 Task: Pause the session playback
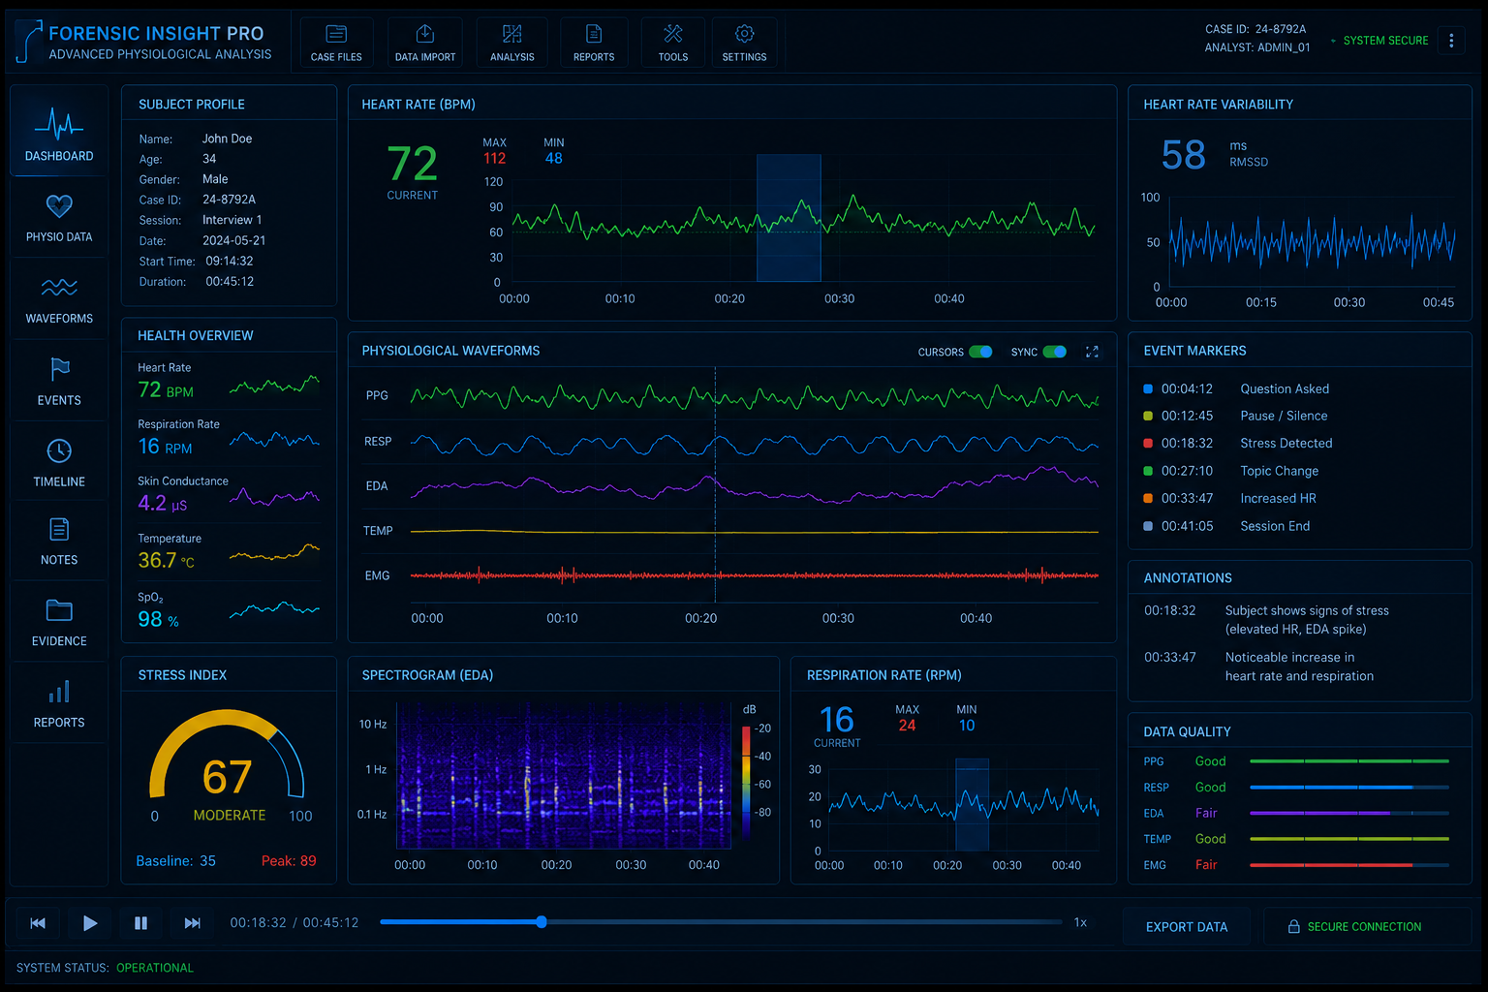tap(140, 923)
